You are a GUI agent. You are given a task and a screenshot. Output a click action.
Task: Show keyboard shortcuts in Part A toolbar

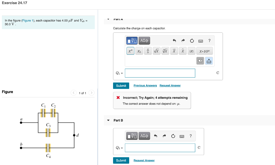coord(201,41)
